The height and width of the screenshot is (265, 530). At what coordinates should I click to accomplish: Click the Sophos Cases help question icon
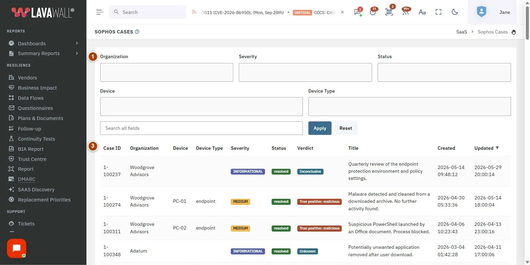(137, 32)
